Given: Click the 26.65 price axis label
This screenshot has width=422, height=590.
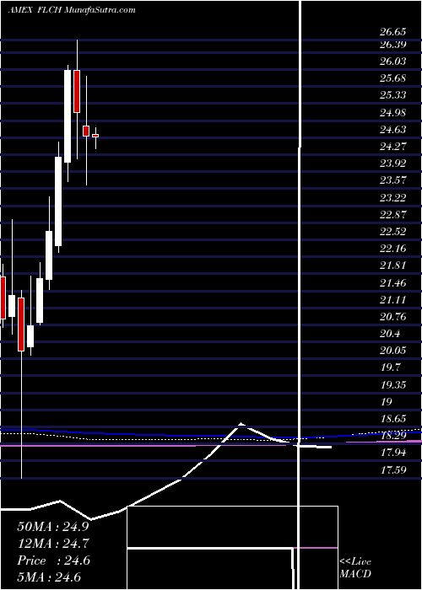Looking at the screenshot, I should point(393,32).
